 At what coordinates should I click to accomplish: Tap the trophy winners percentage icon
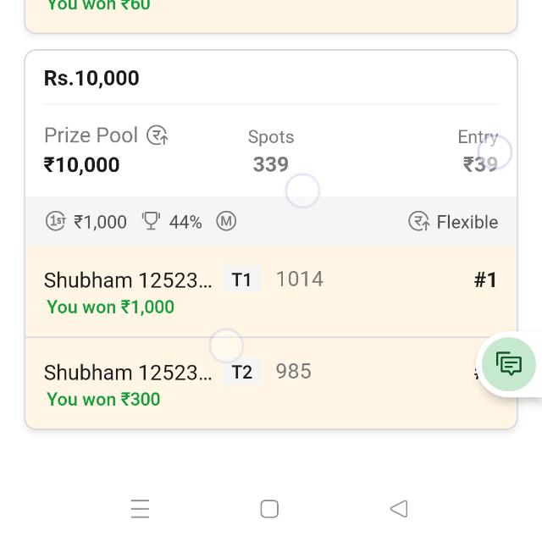[151, 221]
